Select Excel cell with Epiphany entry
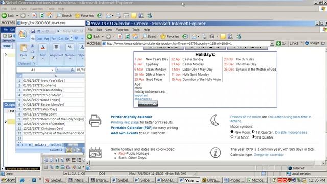This screenshot has width=327, height=184. coord(54,85)
